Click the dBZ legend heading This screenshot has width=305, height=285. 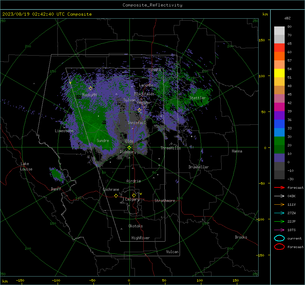287,18
